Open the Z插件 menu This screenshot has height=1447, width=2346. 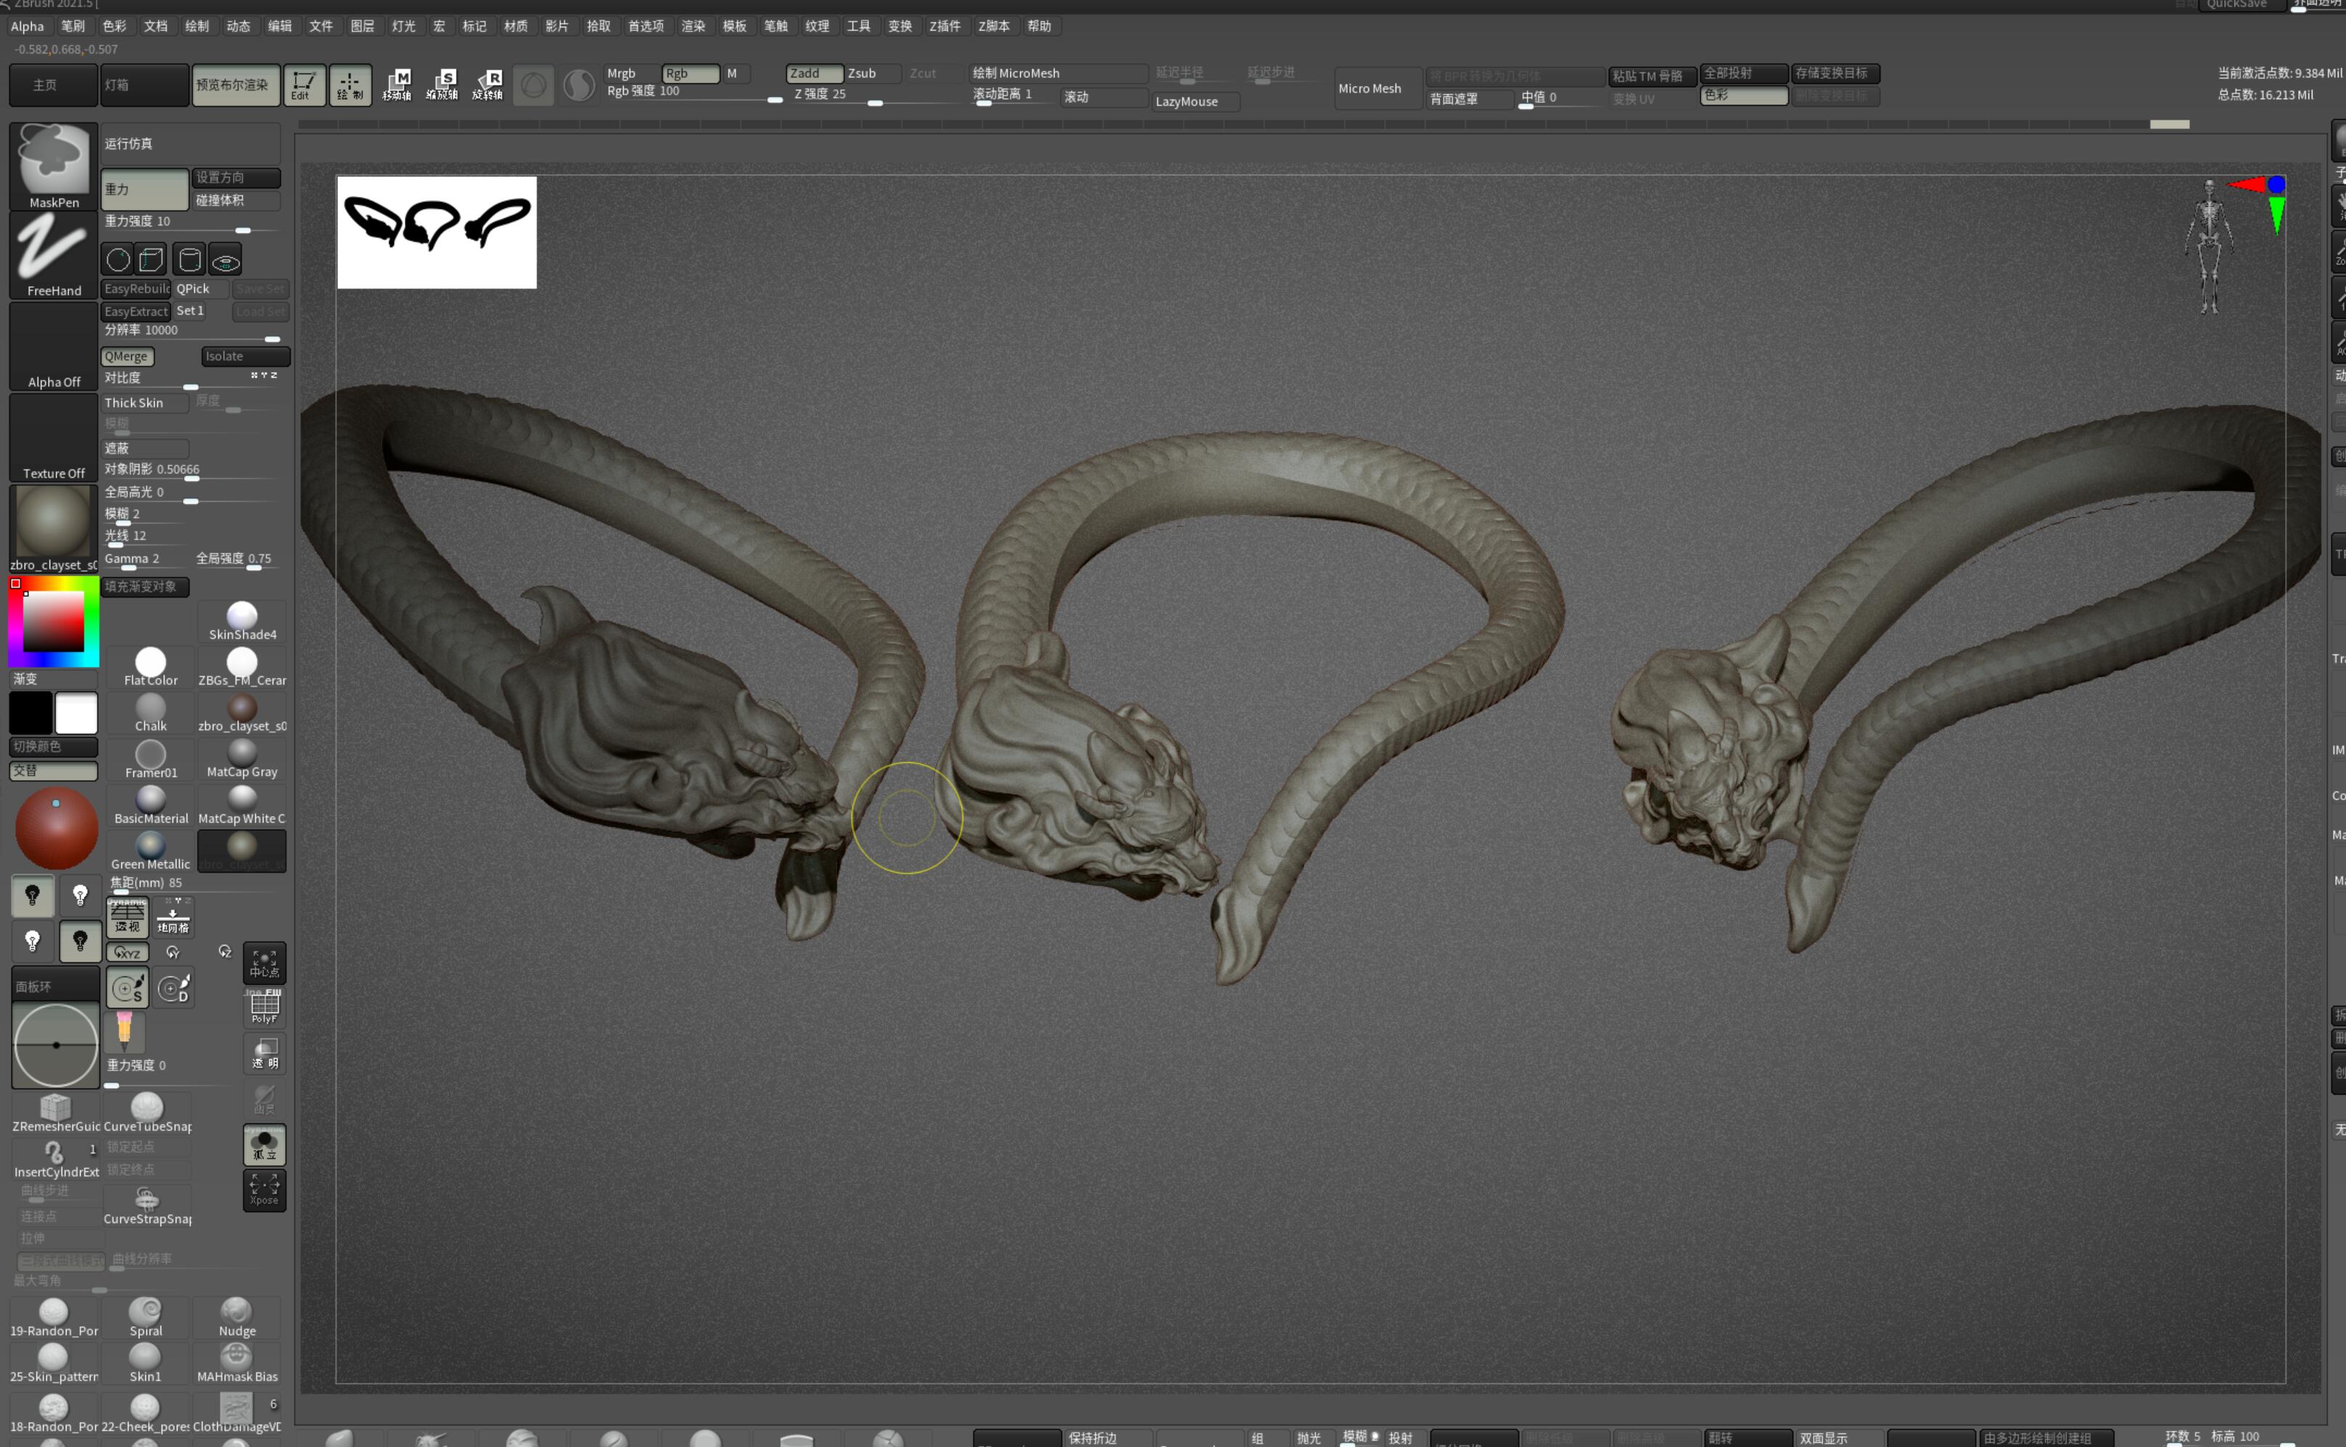[x=944, y=26]
